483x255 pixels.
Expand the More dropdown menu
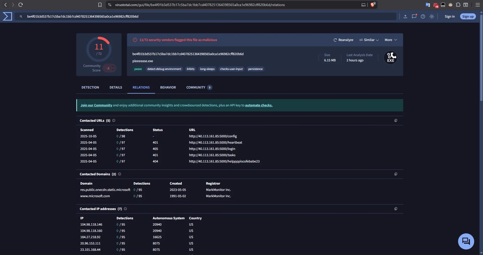(391, 40)
